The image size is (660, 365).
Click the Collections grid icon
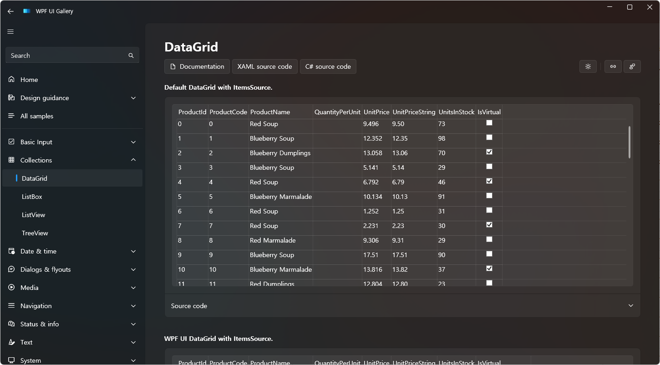coord(11,160)
